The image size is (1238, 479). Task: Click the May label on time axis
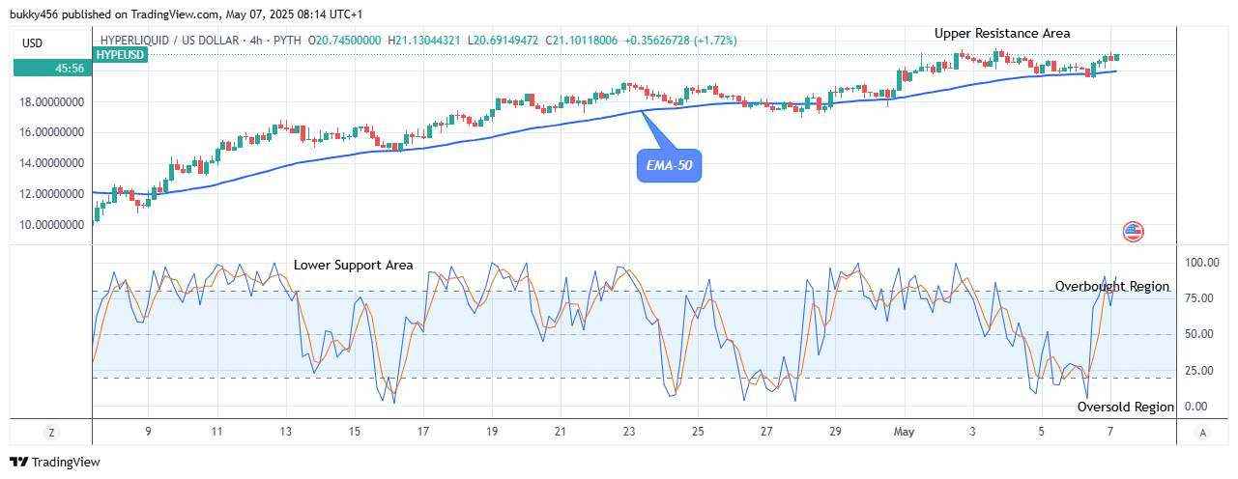(904, 433)
